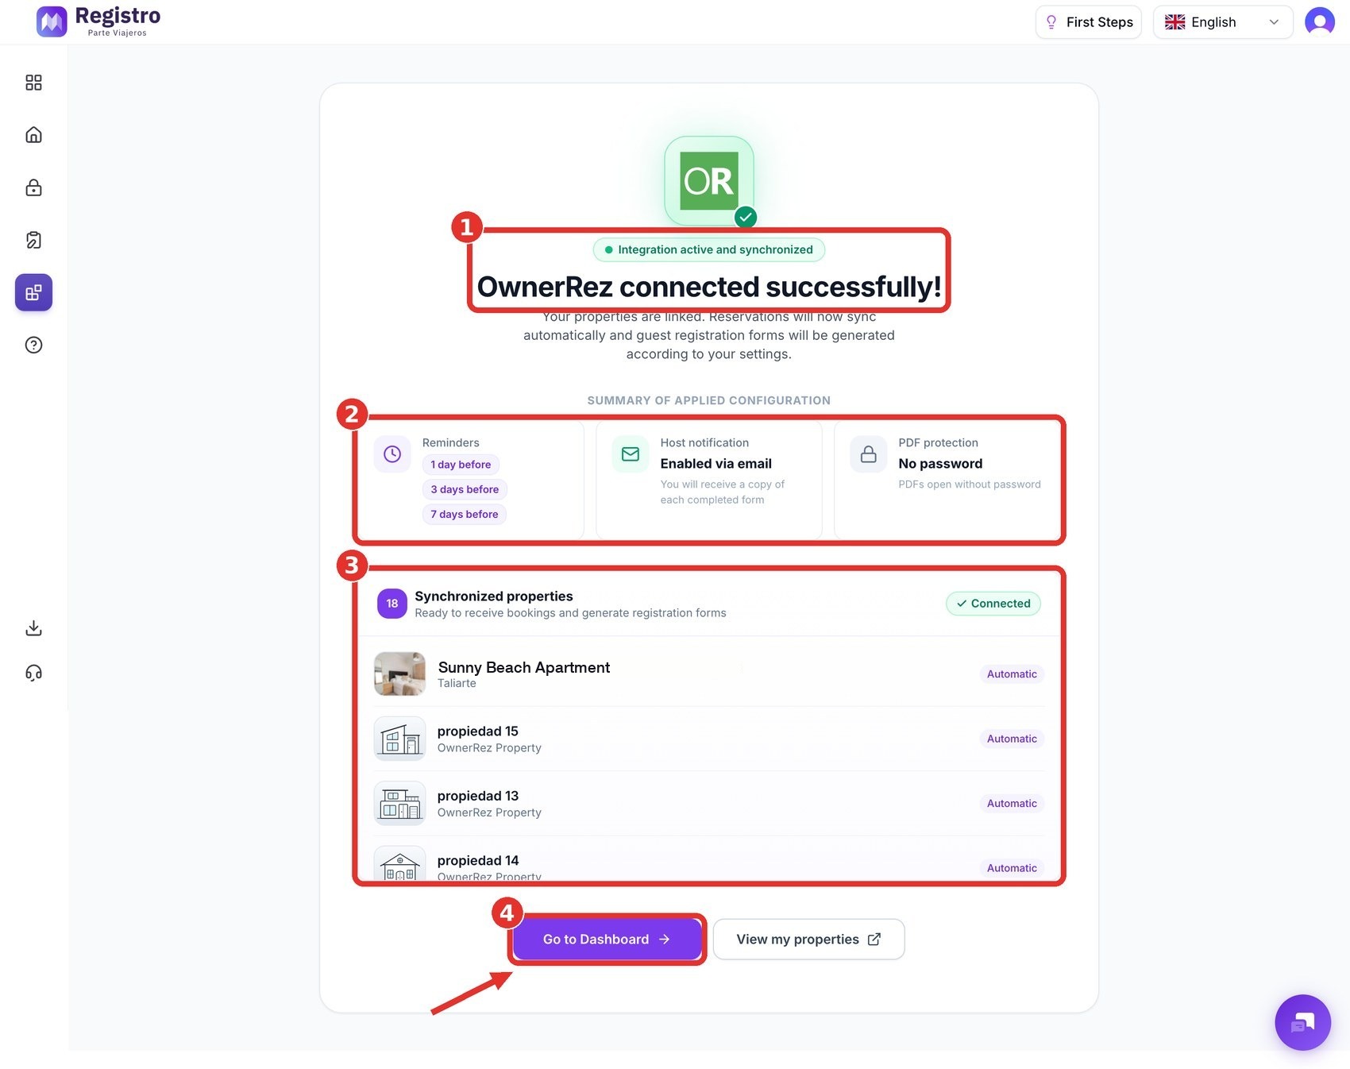Select the "1 day before" reminder tag
This screenshot has height=1069, width=1350.
click(x=461, y=465)
